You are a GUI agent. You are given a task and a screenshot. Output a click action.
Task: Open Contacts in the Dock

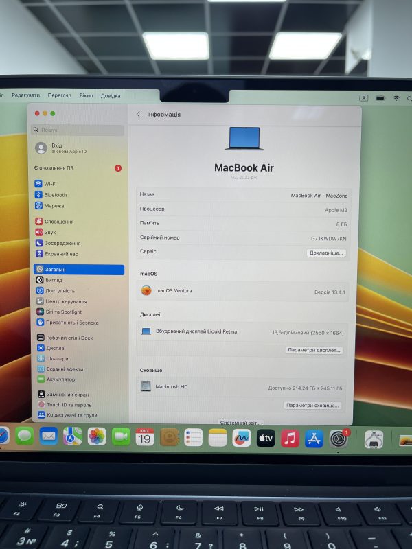pyautogui.click(x=170, y=438)
